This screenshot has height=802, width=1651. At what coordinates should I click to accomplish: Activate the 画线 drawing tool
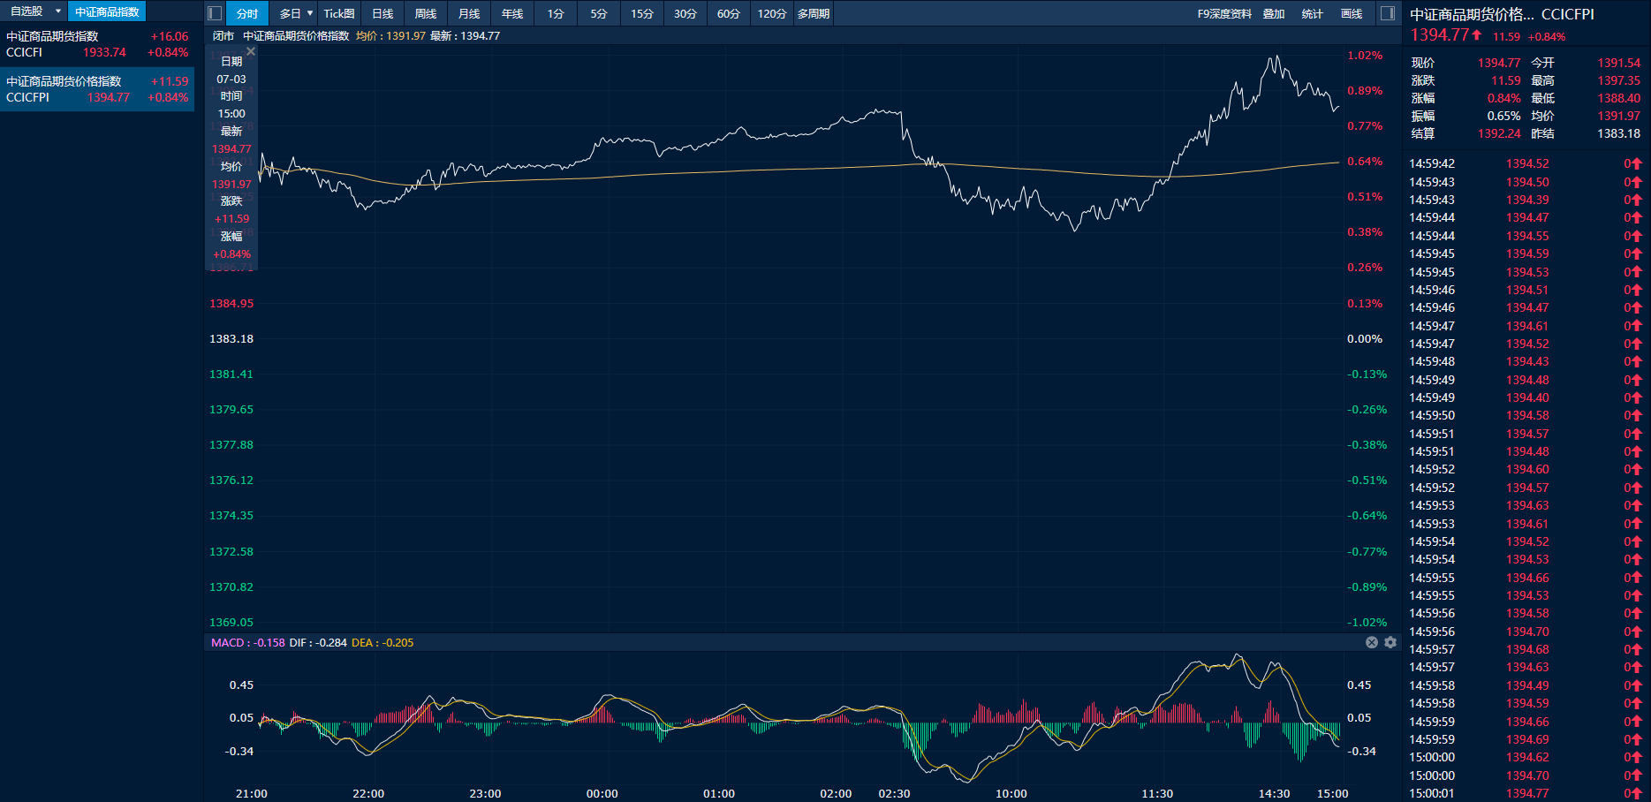click(1352, 13)
